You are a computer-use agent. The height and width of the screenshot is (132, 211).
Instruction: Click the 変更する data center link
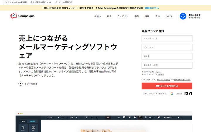point(161,75)
